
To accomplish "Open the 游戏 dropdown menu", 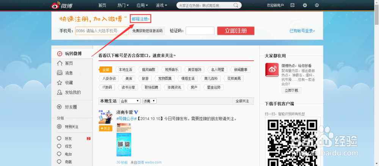I will point(161,5).
